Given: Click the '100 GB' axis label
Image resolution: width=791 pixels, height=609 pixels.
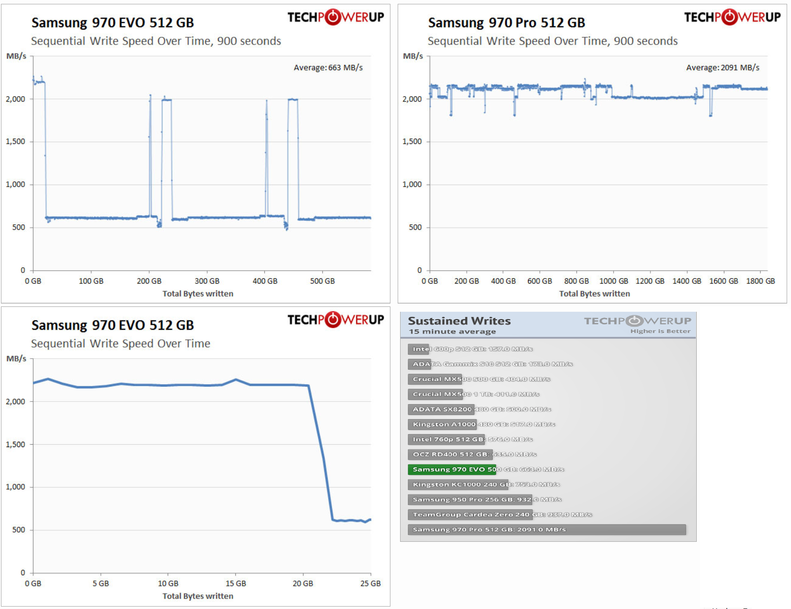Looking at the screenshot, I should [91, 281].
